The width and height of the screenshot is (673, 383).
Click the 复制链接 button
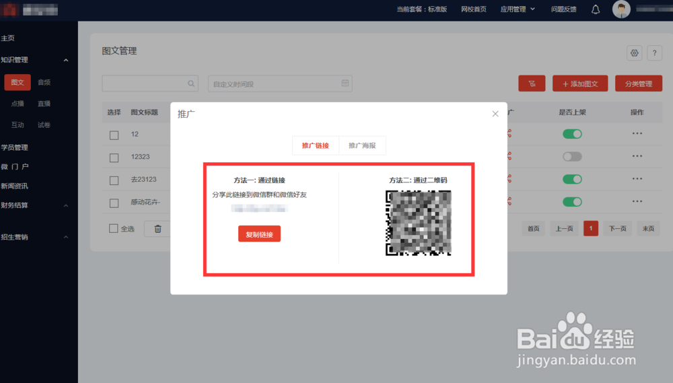pos(259,234)
